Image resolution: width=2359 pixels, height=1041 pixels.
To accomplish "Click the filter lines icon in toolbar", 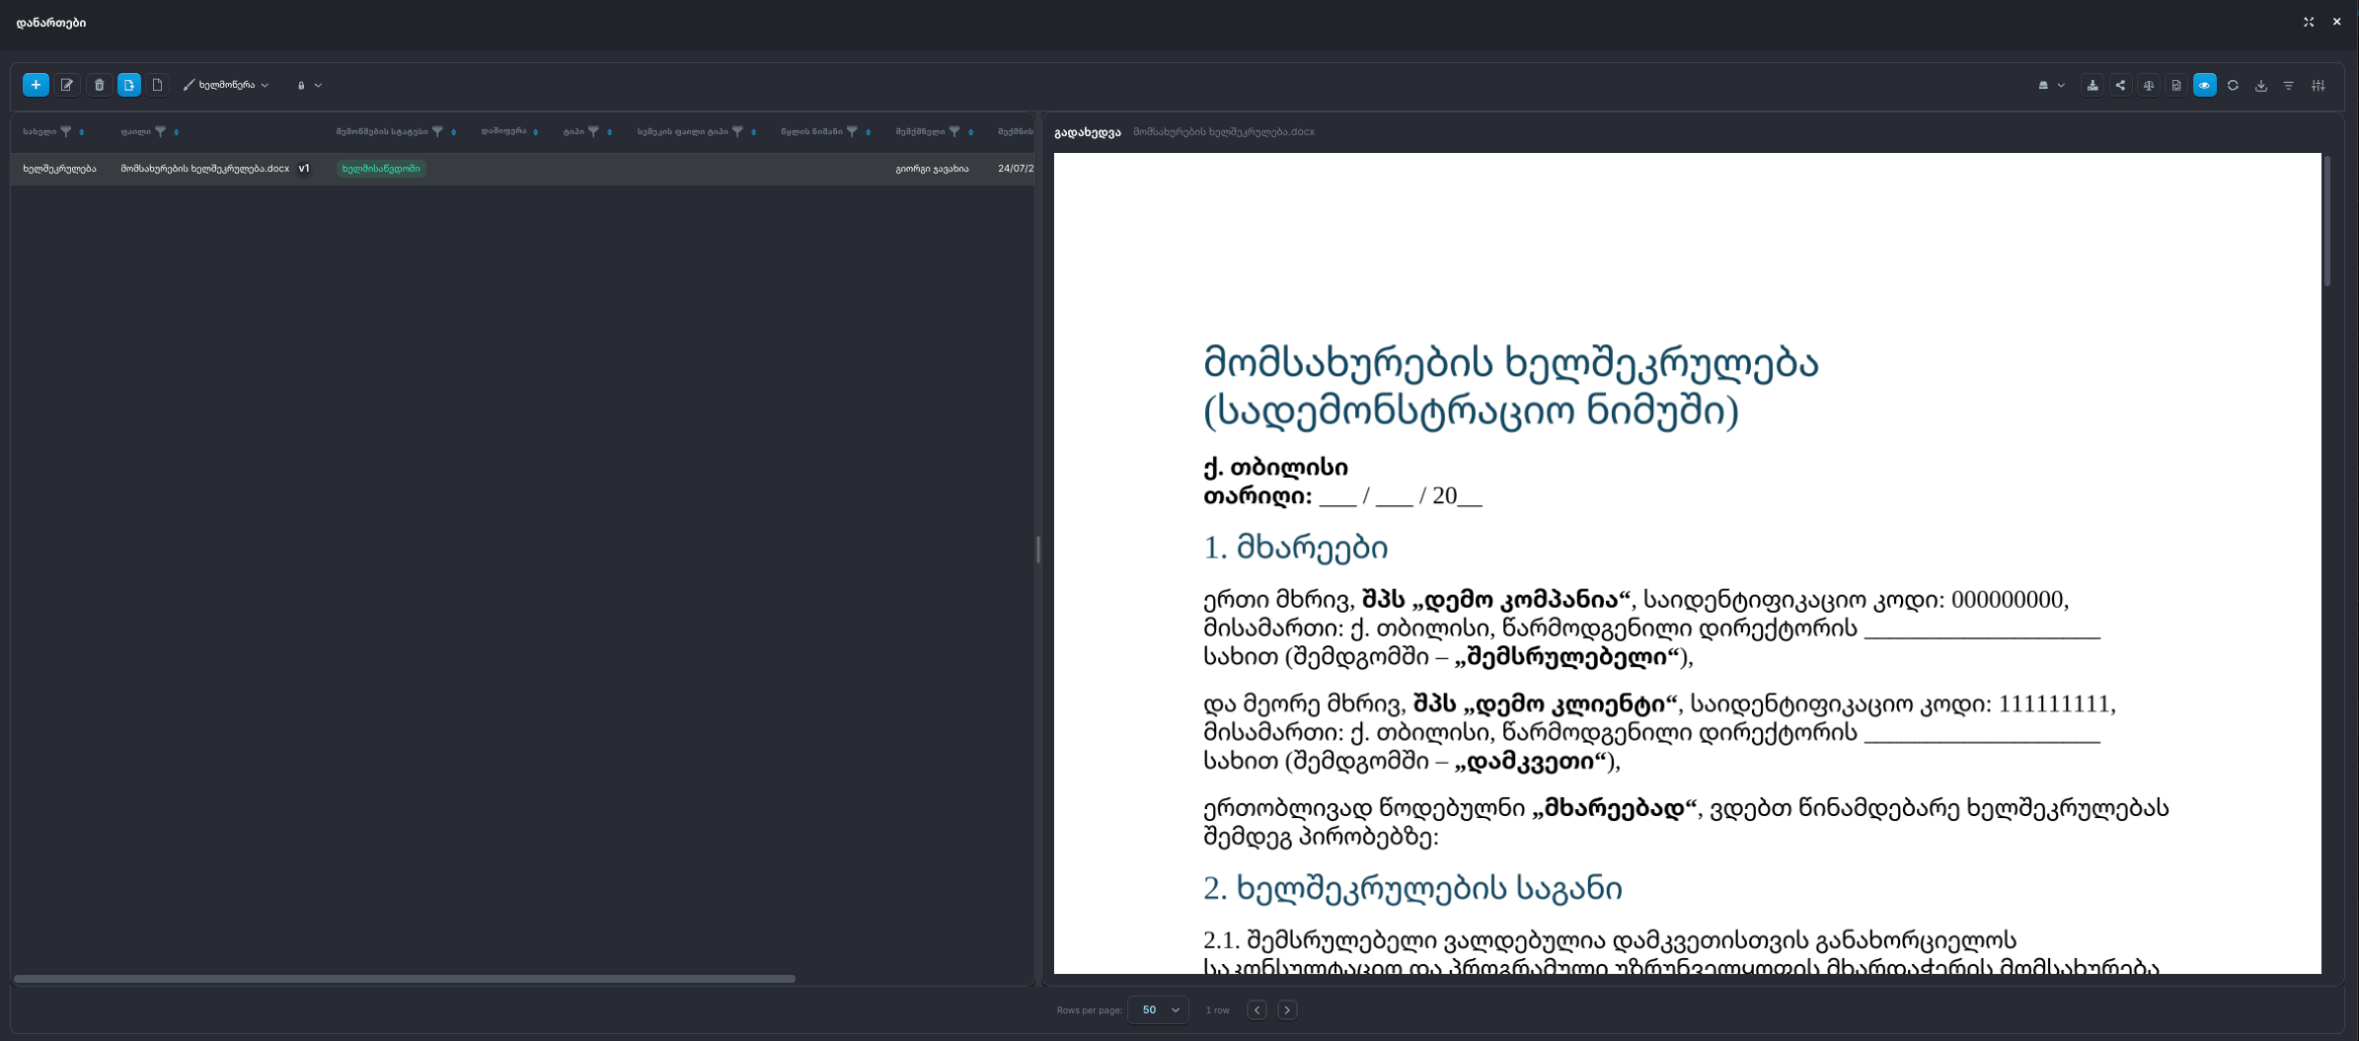I will coord(2289,85).
